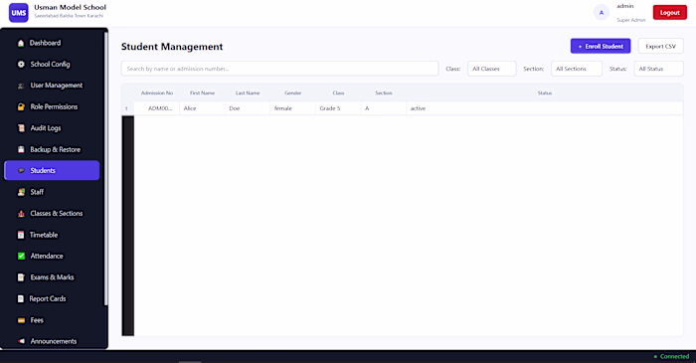696x363 pixels.
Task: Click the School Config gear icon
Action: pyautogui.click(x=21, y=65)
